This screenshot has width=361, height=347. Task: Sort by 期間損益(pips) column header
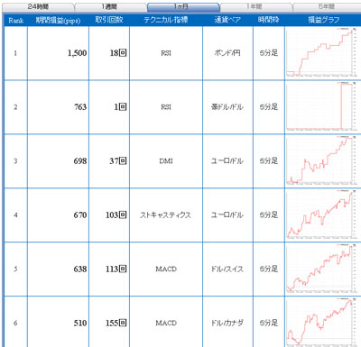point(58,20)
